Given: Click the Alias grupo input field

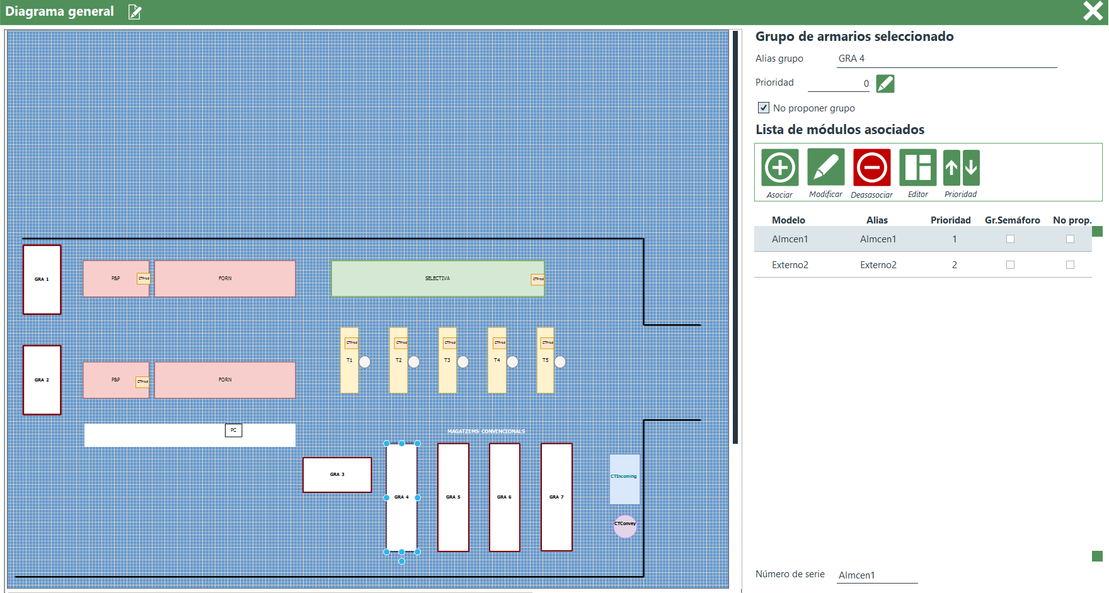Looking at the screenshot, I should (946, 59).
